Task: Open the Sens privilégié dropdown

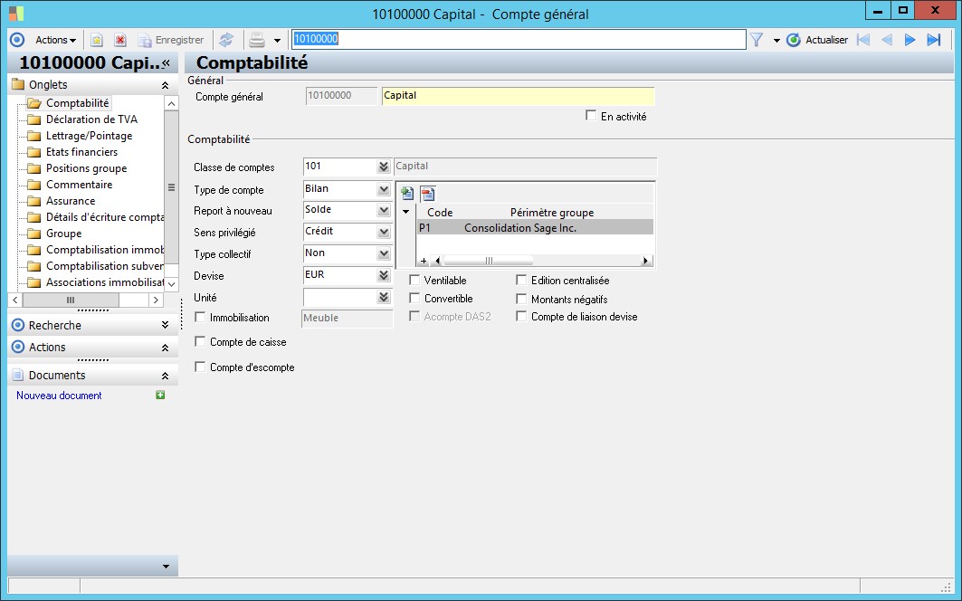Action: point(384,232)
